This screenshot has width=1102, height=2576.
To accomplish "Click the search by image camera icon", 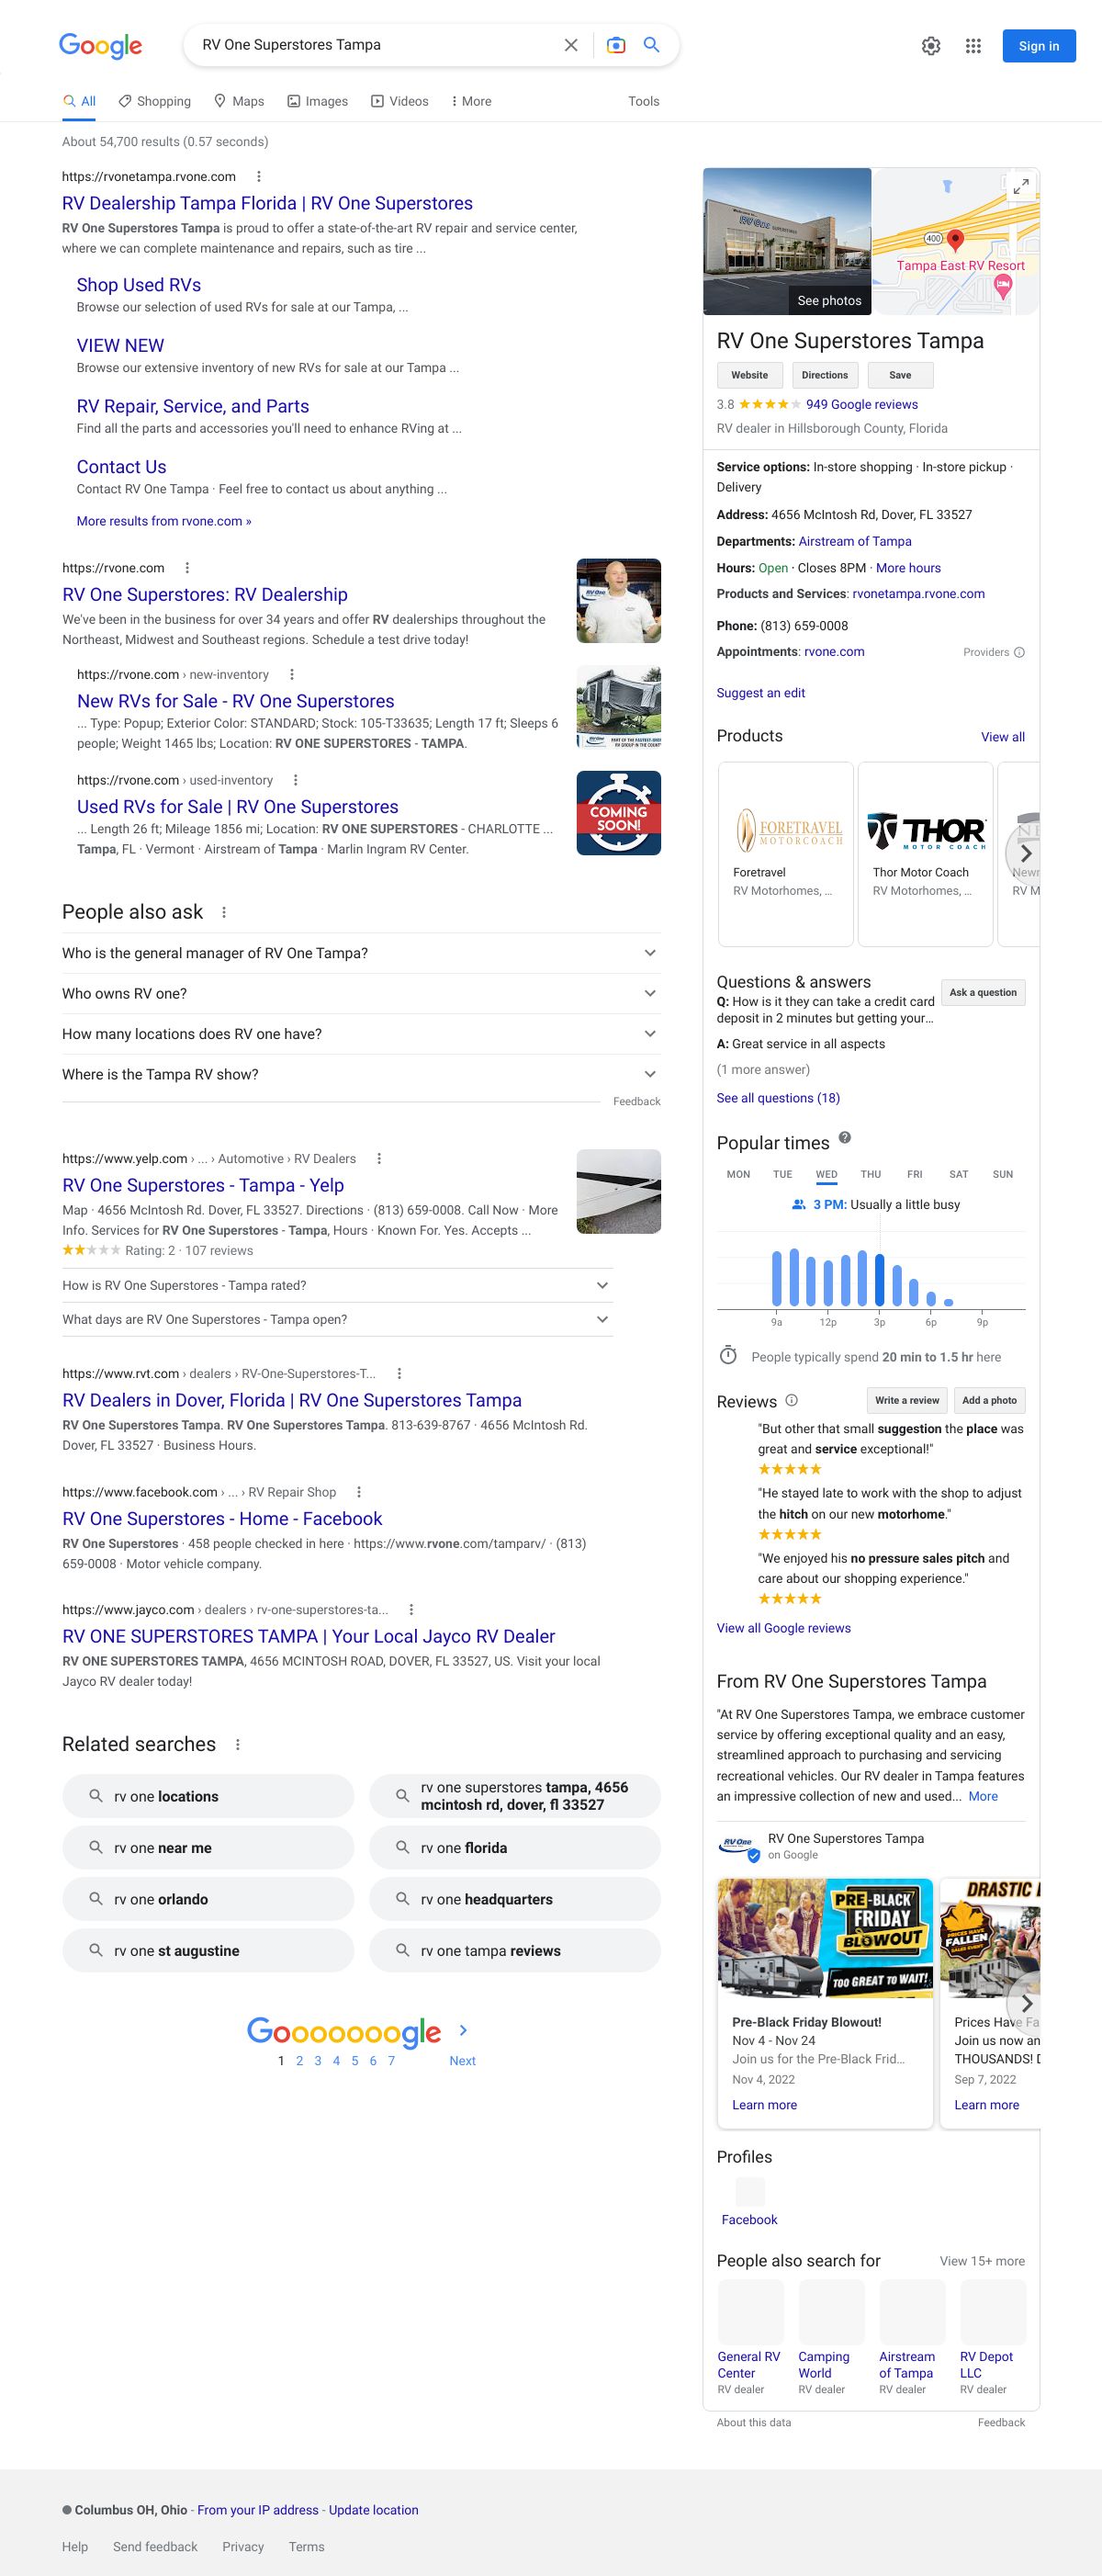I will coord(616,45).
